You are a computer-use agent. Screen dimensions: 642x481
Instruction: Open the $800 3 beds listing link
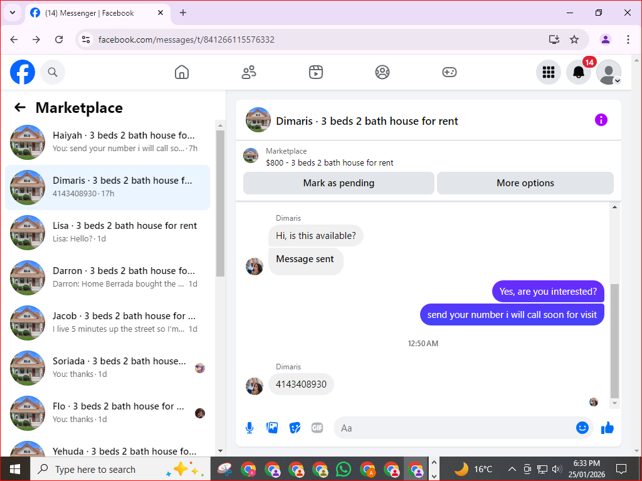coord(329,162)
